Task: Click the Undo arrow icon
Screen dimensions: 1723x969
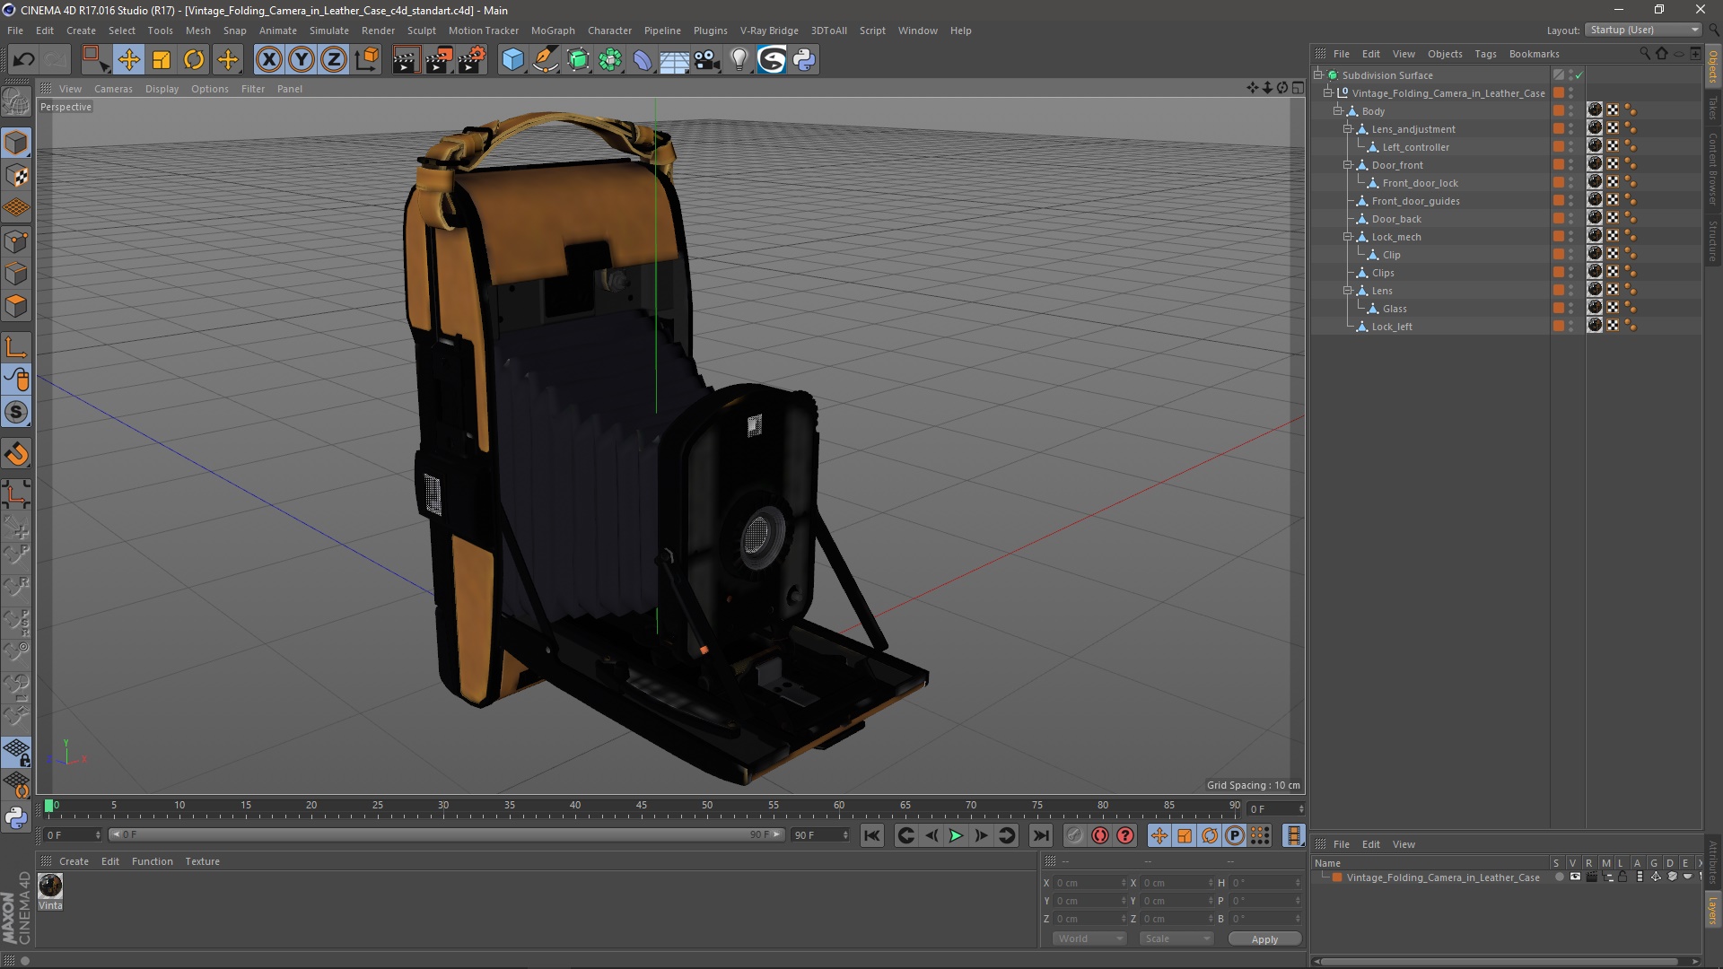Action: coord(24,60)
